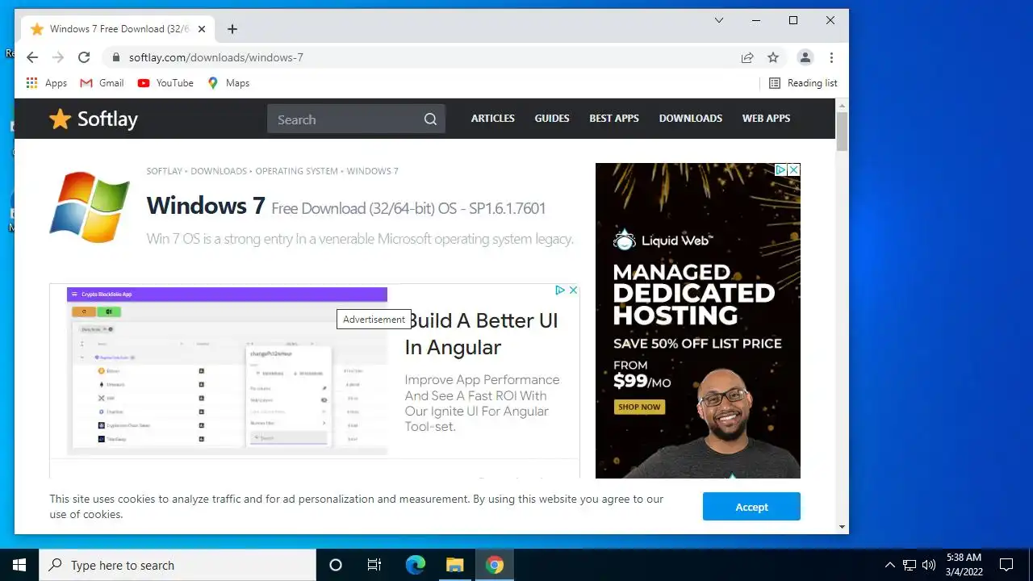Click the DOWNLOADS breadcrumb link
The image size is (1033, 581).
[219, 171]
